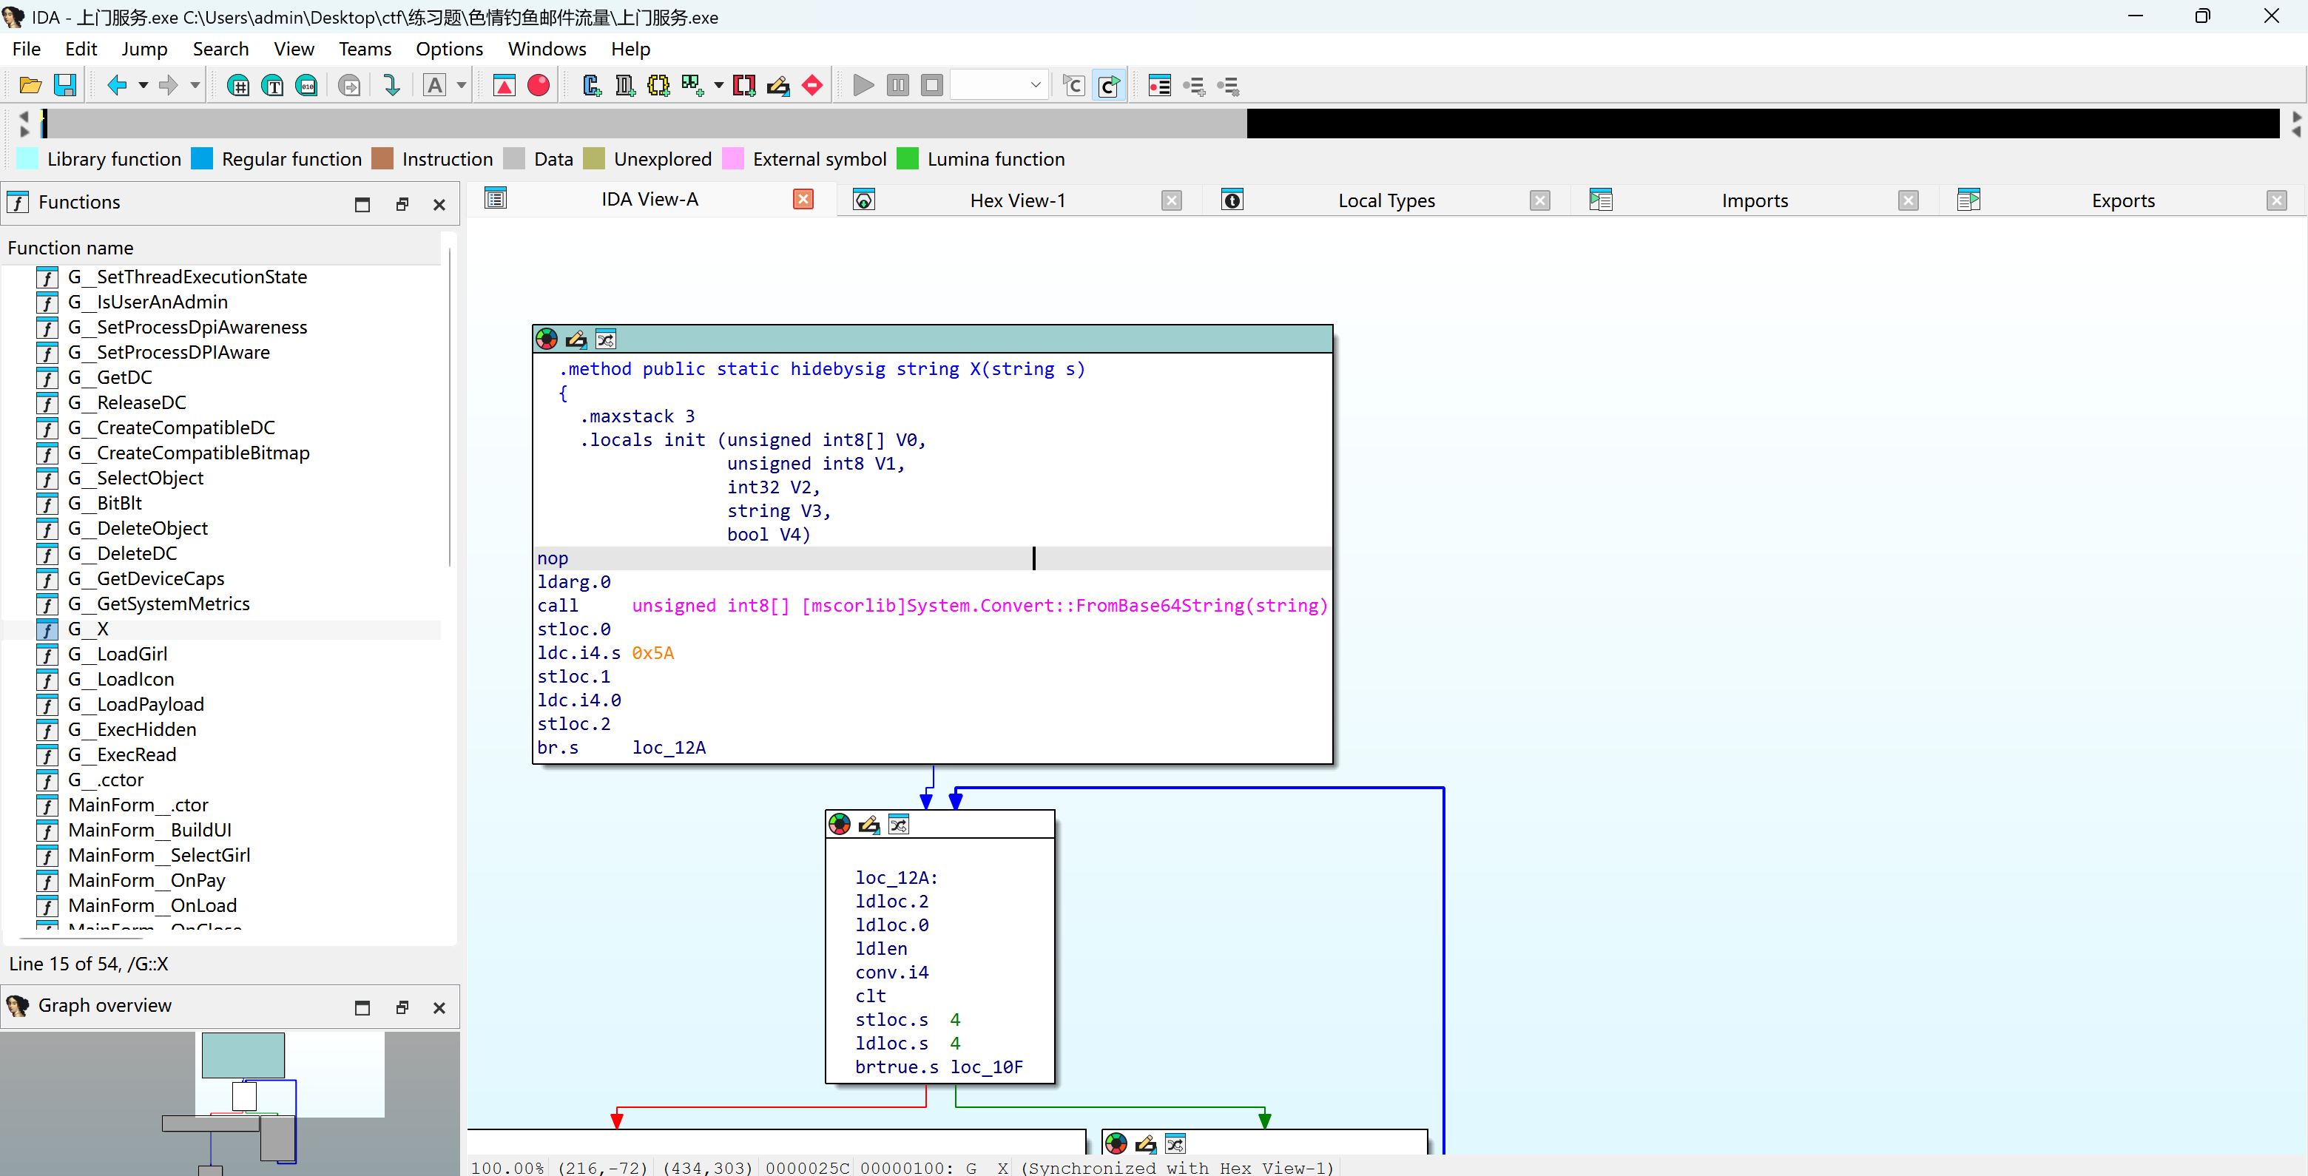Close the Graph overview panel

pos(439,1007)
